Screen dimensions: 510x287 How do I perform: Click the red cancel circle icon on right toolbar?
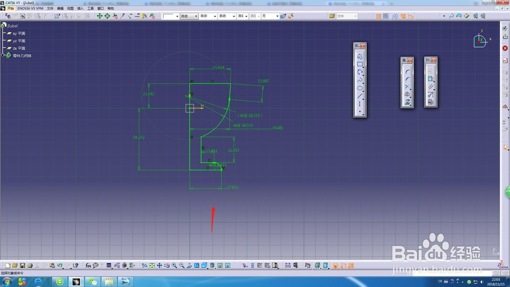505,48
